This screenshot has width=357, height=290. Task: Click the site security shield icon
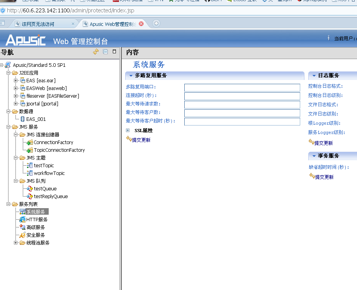[3, 10]
